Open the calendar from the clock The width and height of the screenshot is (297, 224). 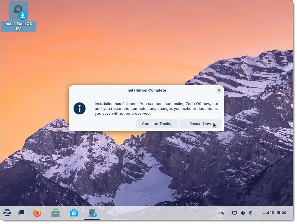point(275,213)
